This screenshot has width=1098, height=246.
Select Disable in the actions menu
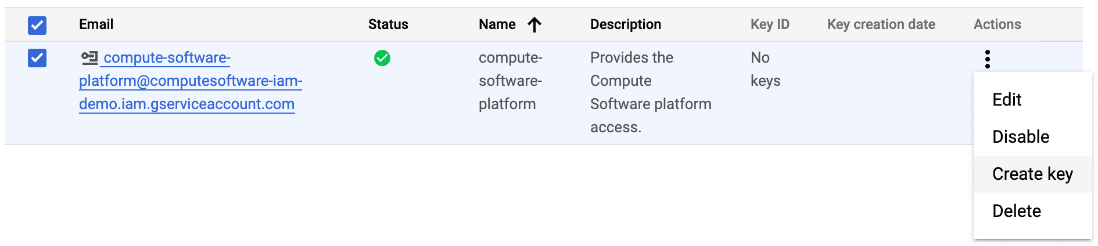click(x=1021, y=137)
